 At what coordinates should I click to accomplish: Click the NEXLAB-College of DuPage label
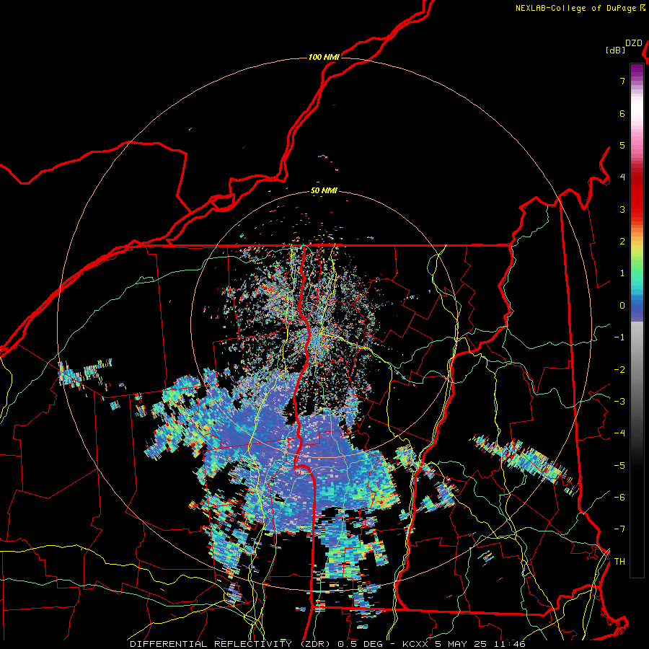coord(580,8)
